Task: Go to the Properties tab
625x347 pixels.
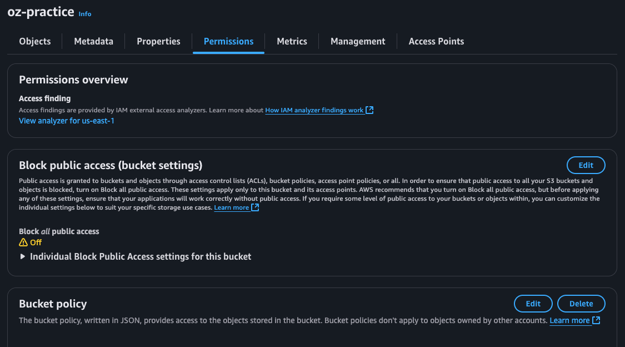Action: click(x=158, y=41)
